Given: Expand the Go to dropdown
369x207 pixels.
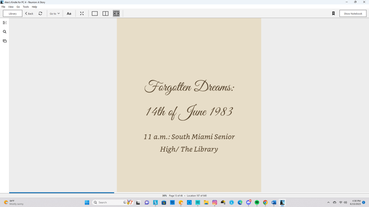Looking at the screenshot, I should [x=55, y=14].
